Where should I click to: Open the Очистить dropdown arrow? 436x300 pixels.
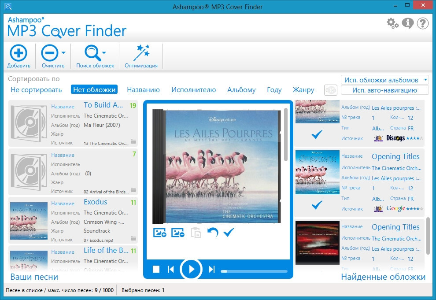click(63, 52)
